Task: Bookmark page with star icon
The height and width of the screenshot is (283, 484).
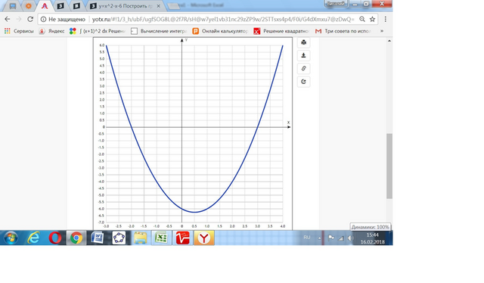Action: 373,19
